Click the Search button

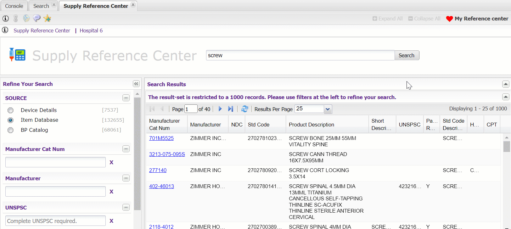point(406,55)
